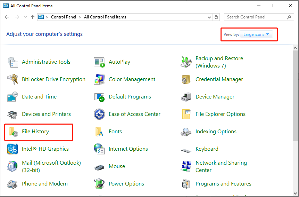
Task: Expand chevron before Control Panel in breadcrumb
Action: (47, 17)
